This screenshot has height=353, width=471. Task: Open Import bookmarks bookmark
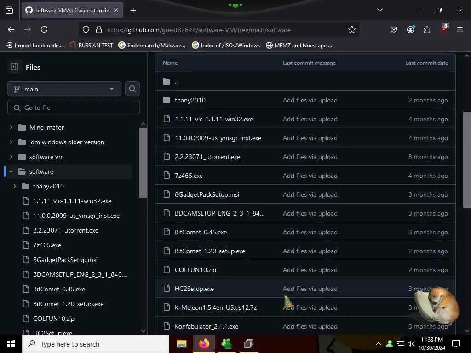click(35, 46)
